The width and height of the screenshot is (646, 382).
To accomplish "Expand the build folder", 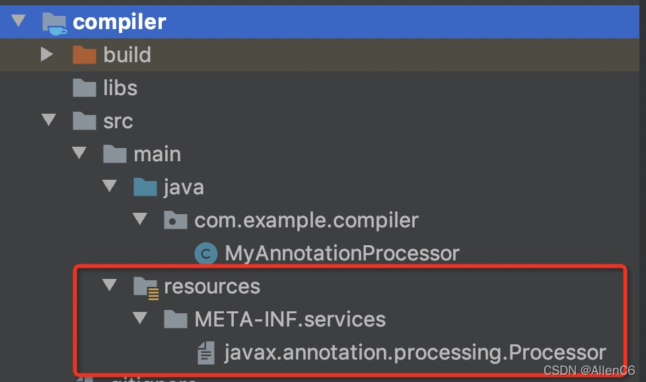I will [x=47, y=54].
